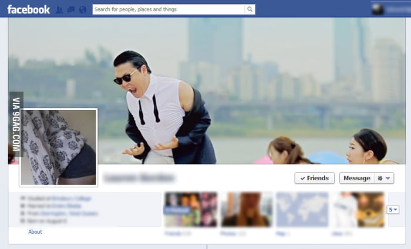The height and width of the screenshot is (249, 411).
Task: Click the Facebook logo
Action: pos(29,9)
